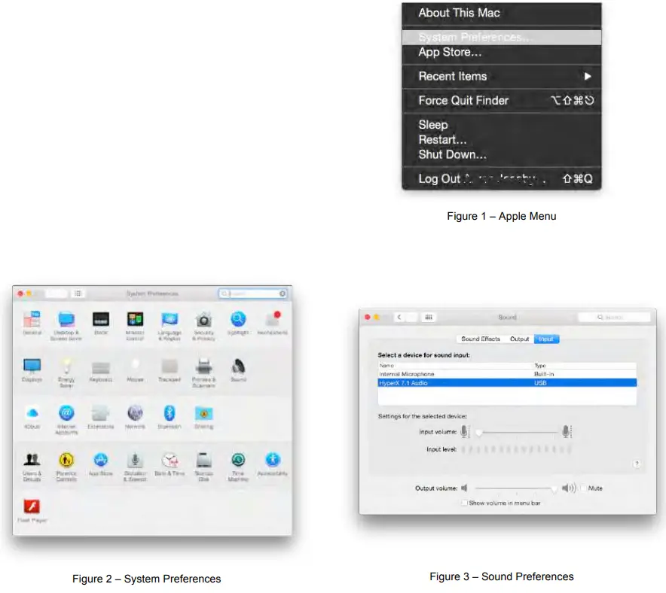
Task: Open iCloud preferences icon
Action: [32, 412]
